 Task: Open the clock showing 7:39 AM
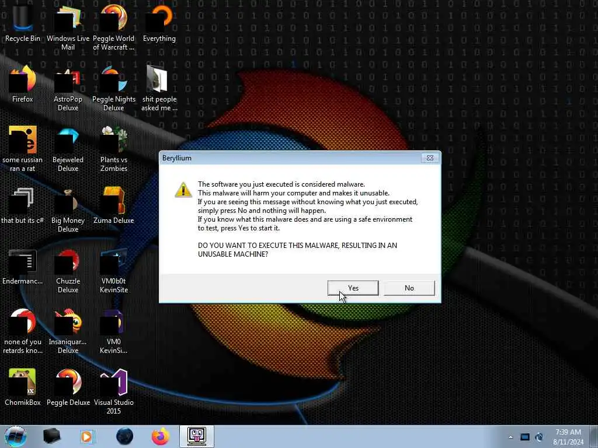pos(568,437)
